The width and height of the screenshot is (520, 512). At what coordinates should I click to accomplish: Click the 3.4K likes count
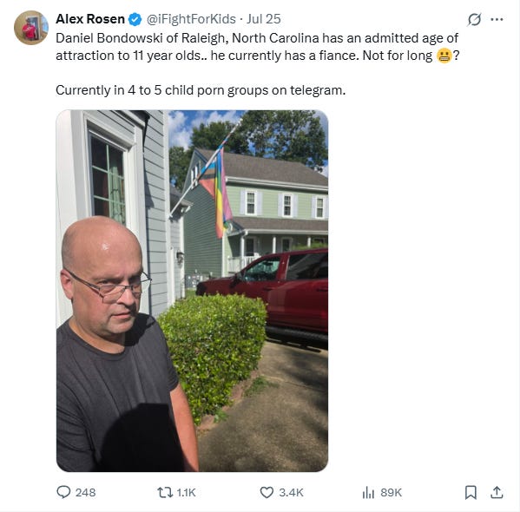[x=291, y=493]
